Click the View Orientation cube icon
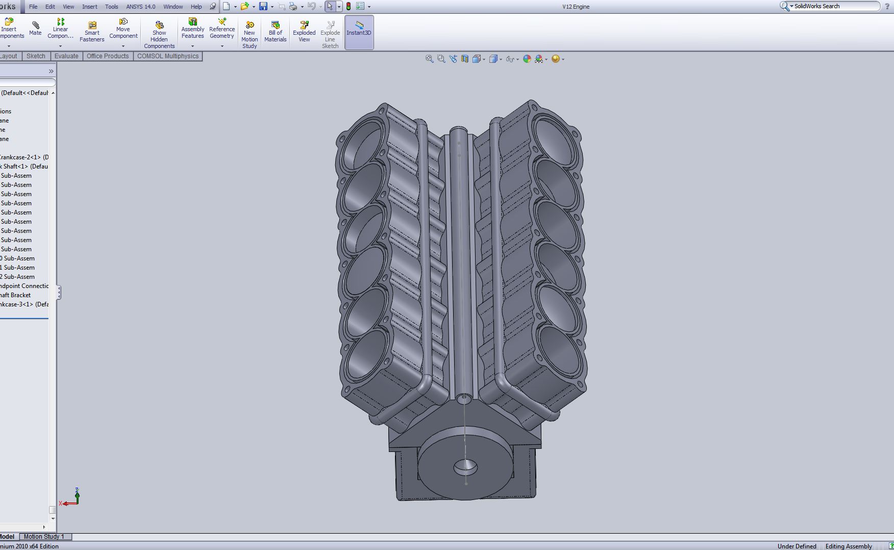Viewport: 894px width, 550px height. tap(477, 59)
